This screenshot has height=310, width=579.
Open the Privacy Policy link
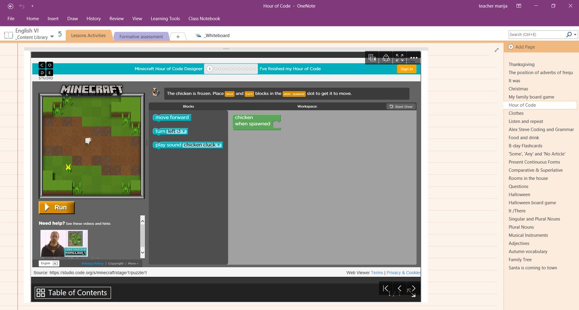92,264
